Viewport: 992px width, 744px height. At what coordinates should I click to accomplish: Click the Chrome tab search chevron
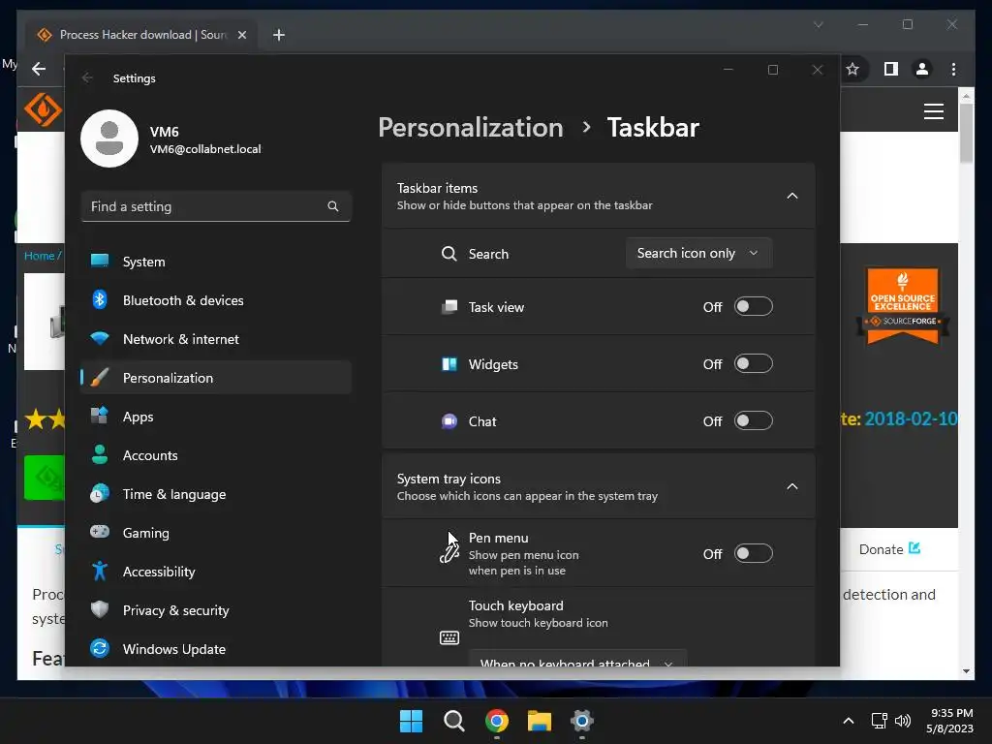(x=818, y=24)
